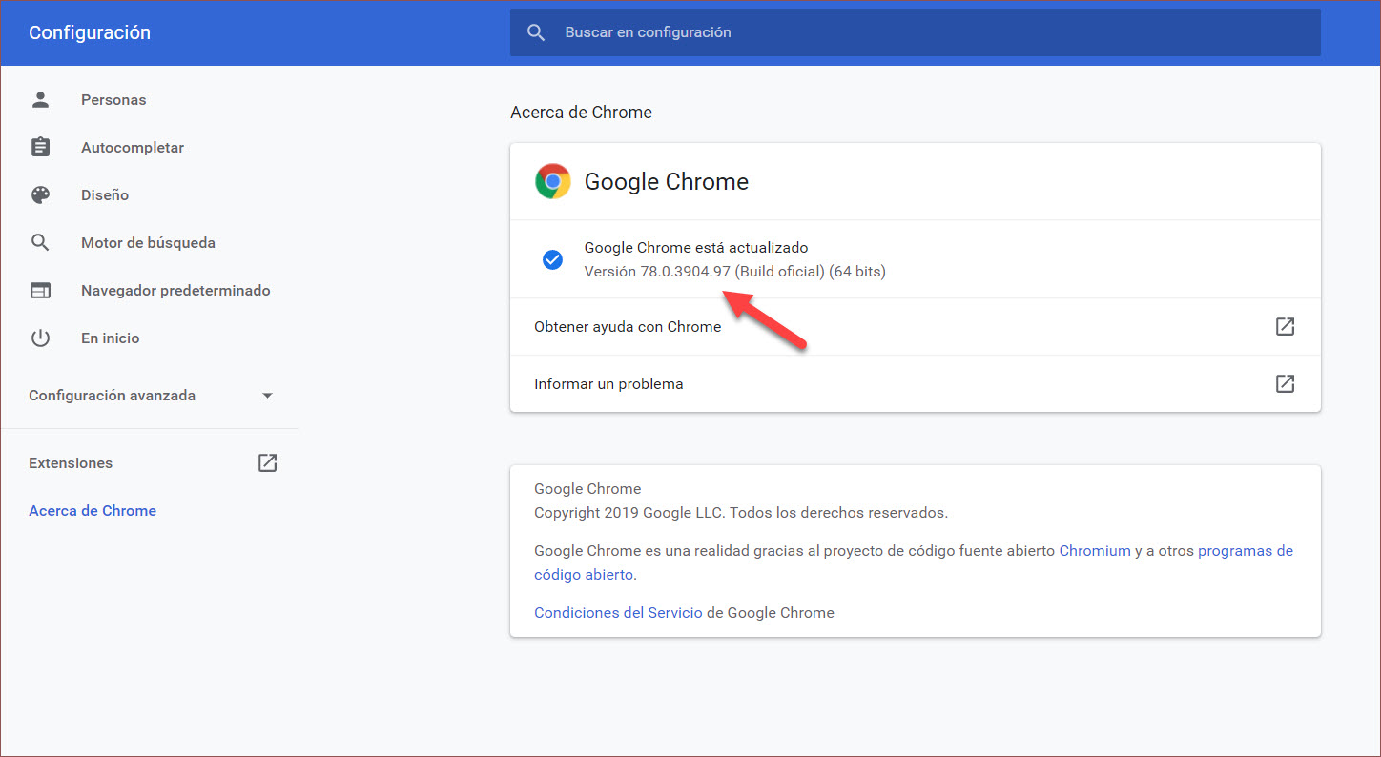The image size is (1381, 757).
Task: Expand the Configuración avanzada arrow
Action: pos(267,396)
